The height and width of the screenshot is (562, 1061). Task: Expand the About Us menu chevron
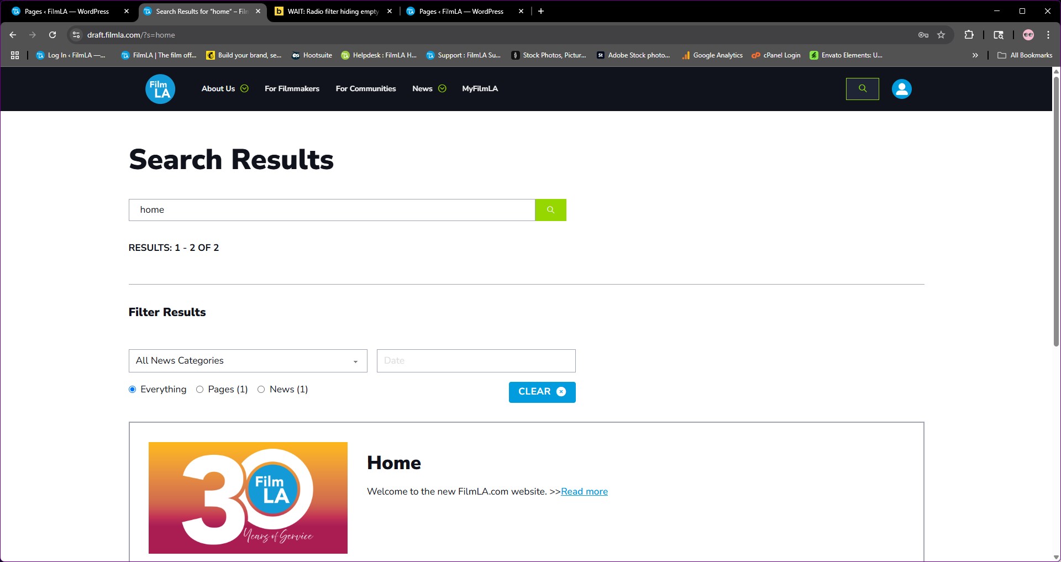coord(244,89)
